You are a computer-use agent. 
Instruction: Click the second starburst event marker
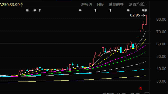tap(35, 10)
